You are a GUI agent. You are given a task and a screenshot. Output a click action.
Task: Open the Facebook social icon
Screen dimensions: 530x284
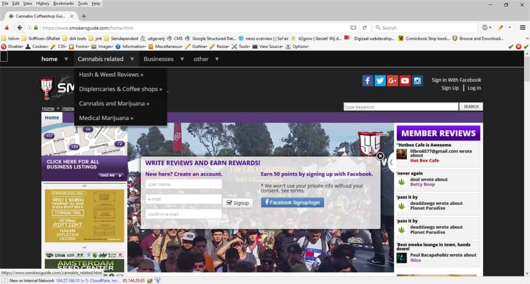pos(368,81)
